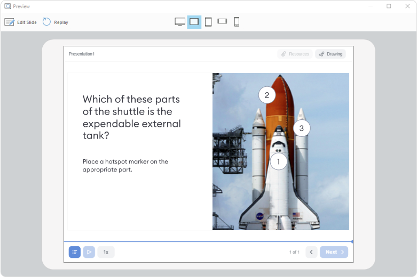
Task: Switch to tablet portrait preview
Action: (x=208, y=22)
